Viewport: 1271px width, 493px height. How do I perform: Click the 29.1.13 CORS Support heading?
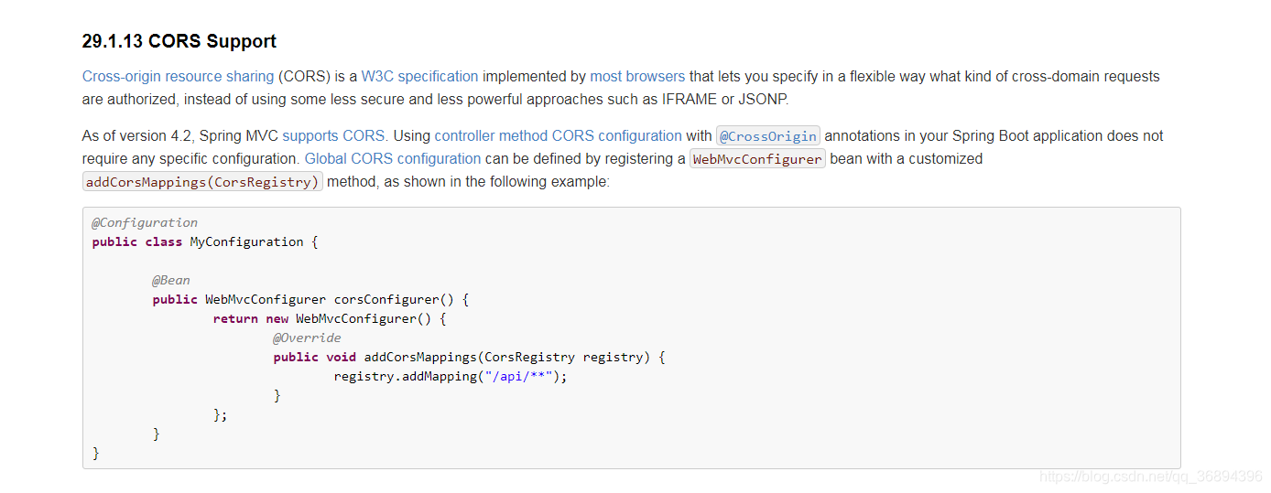179,41
